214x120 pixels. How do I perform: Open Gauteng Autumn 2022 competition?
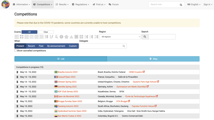(68, 106)
